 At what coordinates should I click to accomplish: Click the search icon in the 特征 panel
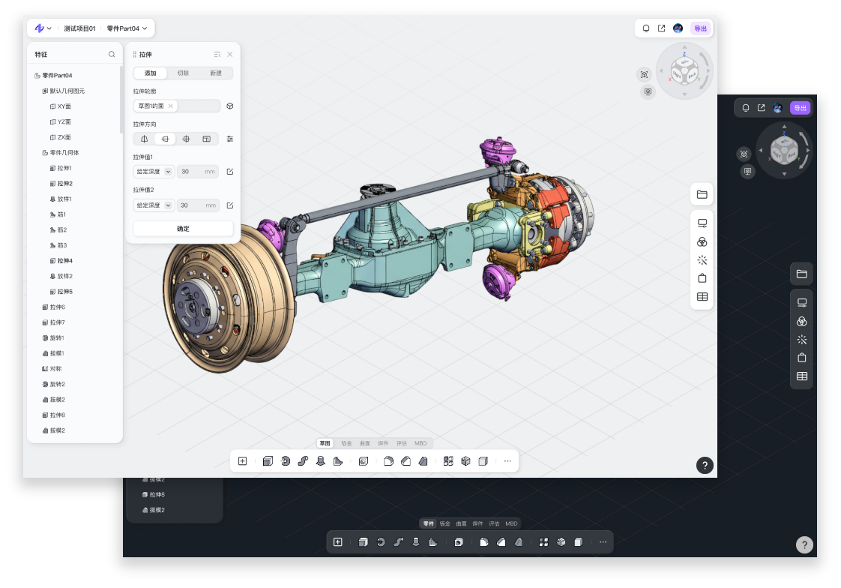click(x=112, y=55)
